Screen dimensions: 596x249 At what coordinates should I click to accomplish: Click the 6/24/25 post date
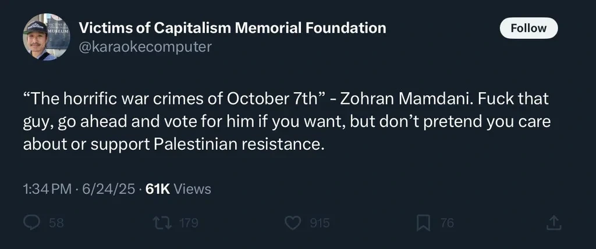pyautogui.click(x=111, y=189)
